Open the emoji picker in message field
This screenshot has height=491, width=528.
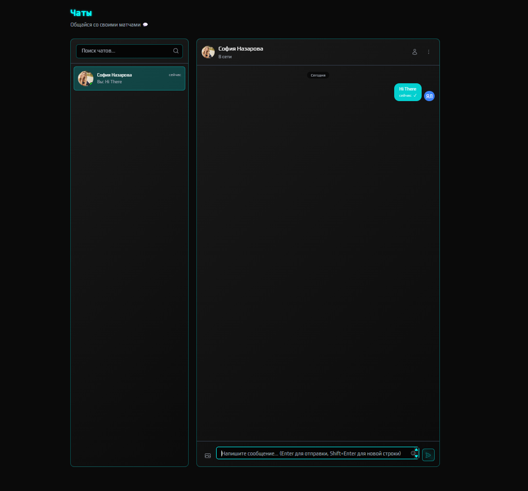(x=413, y=453)
